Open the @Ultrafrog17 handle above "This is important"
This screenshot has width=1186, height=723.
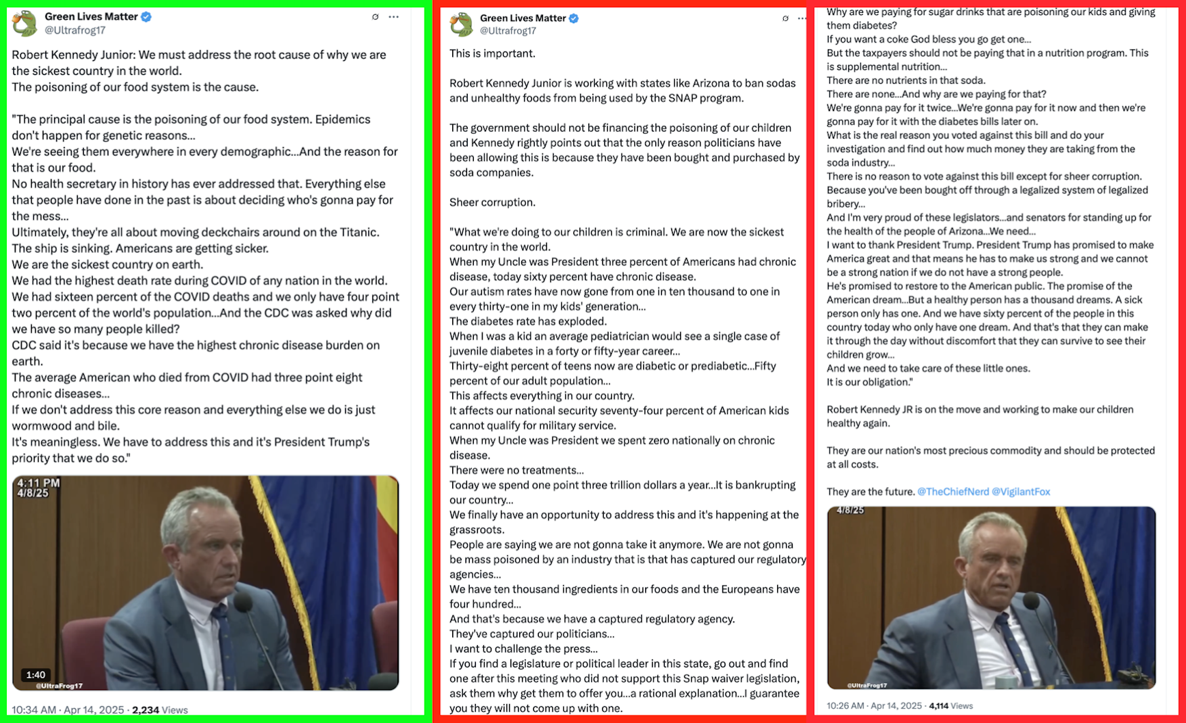pyautogui.click(x=508, y=31)
